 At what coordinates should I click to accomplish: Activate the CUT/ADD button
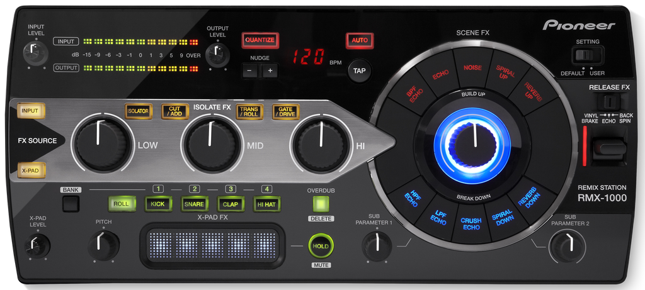[175, 111]
